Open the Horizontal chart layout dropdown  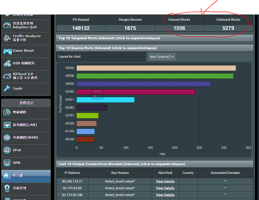coord(162,56)
